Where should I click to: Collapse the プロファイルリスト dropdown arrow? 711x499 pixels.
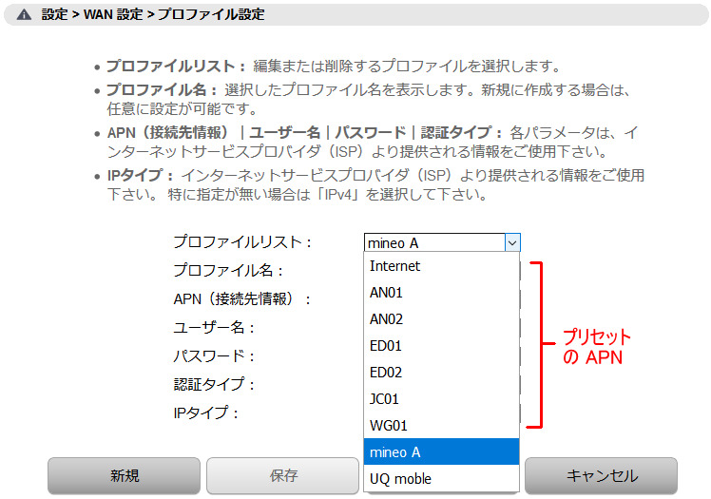511,243
